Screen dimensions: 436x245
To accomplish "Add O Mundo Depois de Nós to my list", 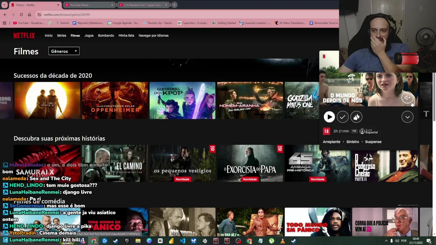I will point(342,117).
